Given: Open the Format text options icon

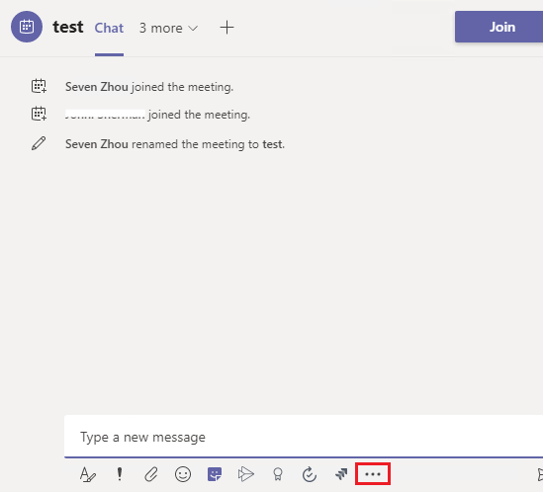Looking at the screenshot, I should (x=88, y=474).
